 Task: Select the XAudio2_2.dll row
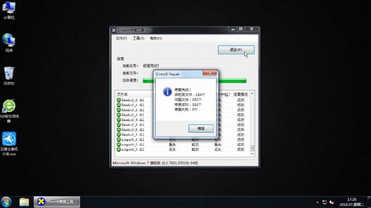click(183, 110)
